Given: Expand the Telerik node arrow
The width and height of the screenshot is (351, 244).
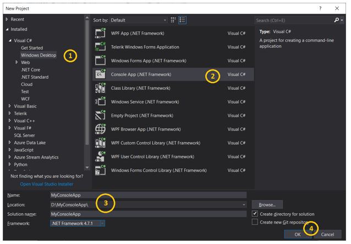Looking at the screenshot, I should 9,113.
